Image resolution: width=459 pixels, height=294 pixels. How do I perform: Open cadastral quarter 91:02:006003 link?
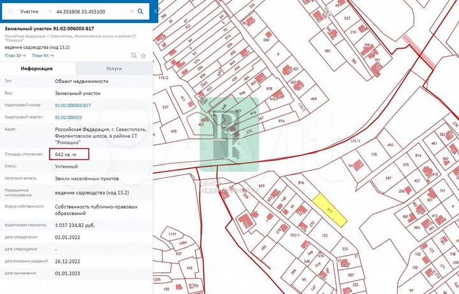[x=68, y=117]
